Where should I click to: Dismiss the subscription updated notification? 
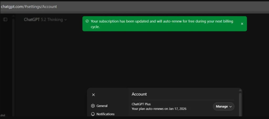point(242,24)
